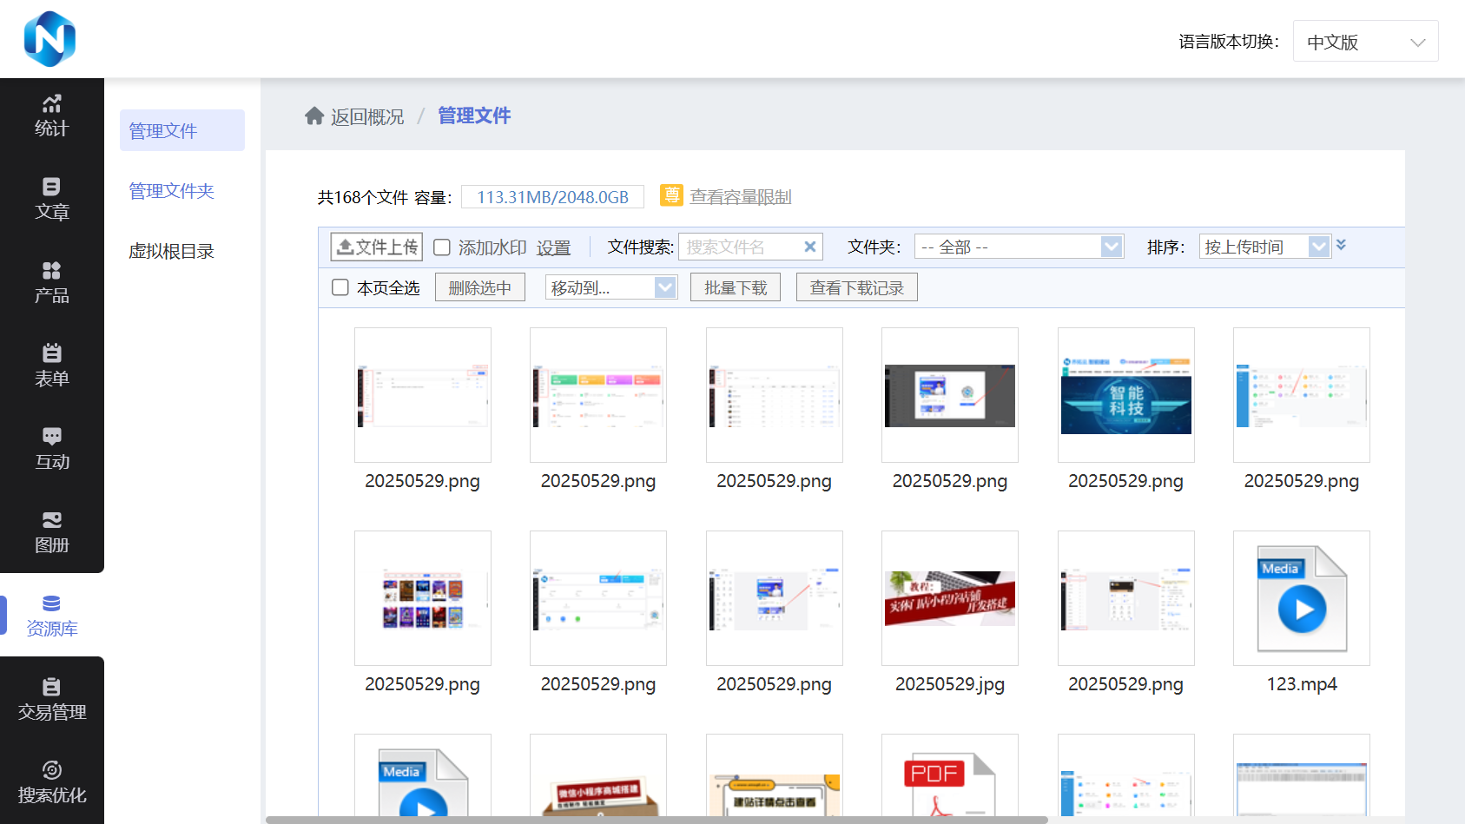Click the home icon next to 返回概况

(x=314, y=116)
